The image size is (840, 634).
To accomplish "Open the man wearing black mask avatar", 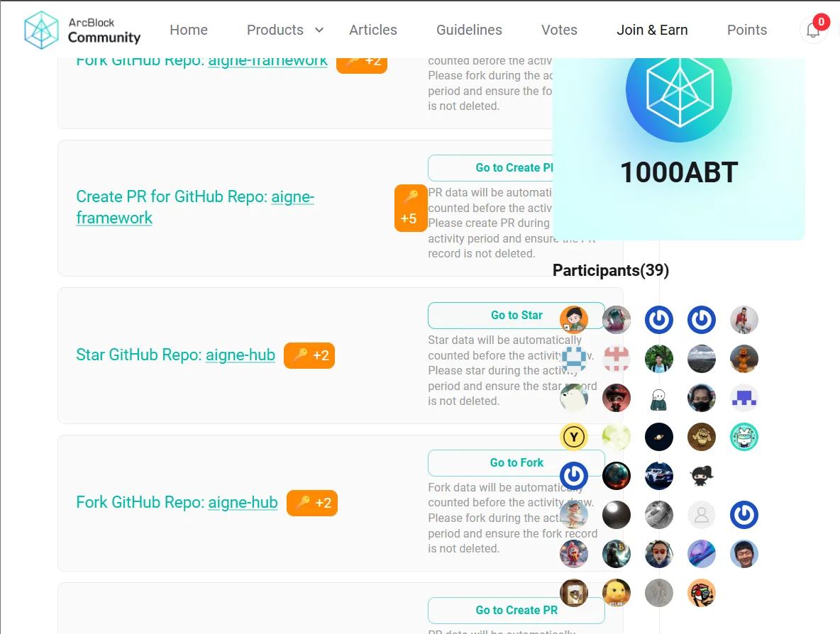I will click(x=701, y=398).
